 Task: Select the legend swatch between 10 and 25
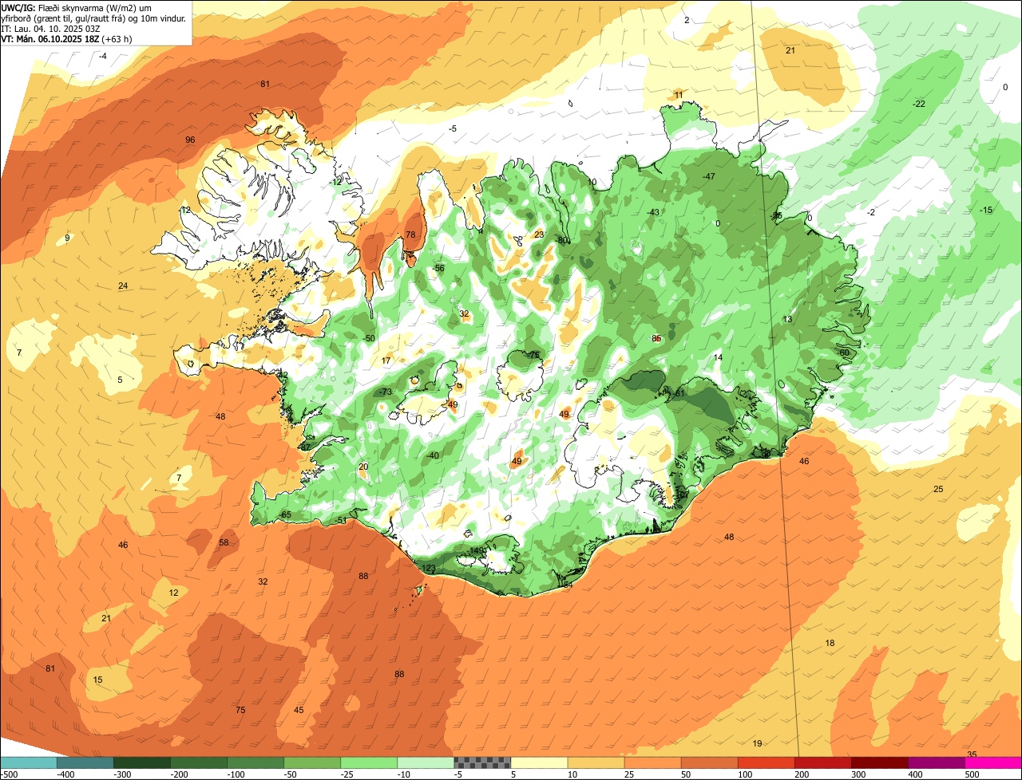click(596, 762)
